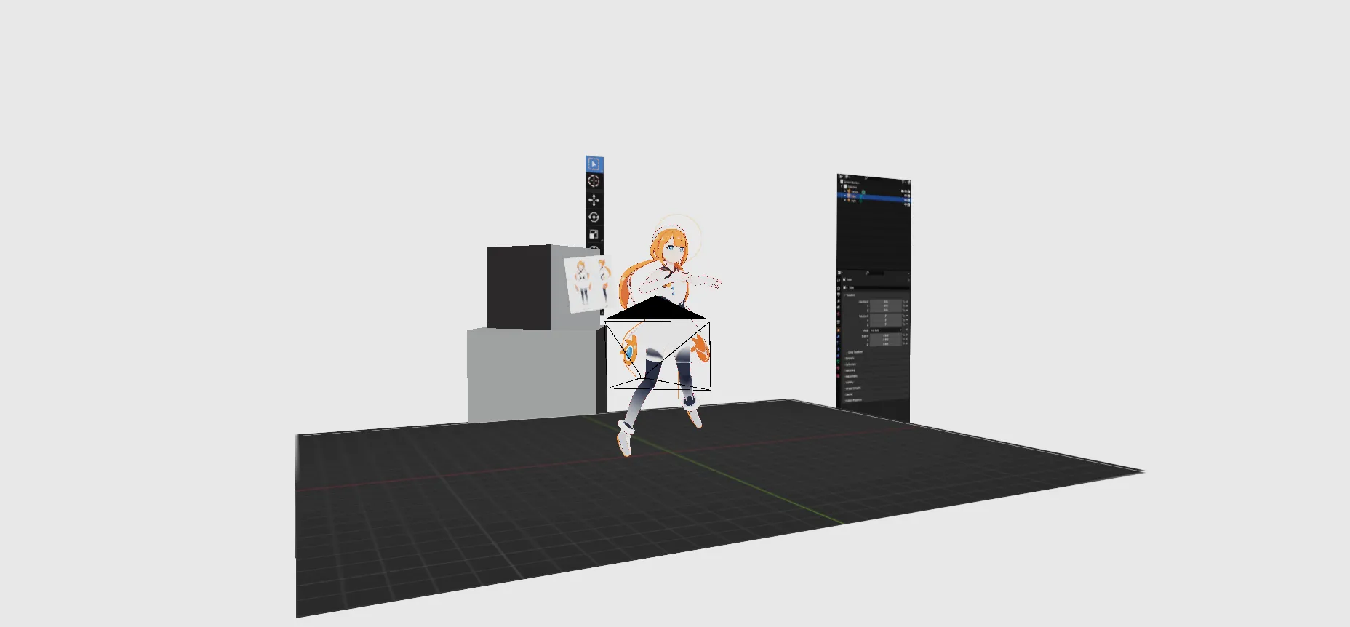Click the light grey box under the dark cube
This screenshot has height=627, width=1350.
[531, 376]
